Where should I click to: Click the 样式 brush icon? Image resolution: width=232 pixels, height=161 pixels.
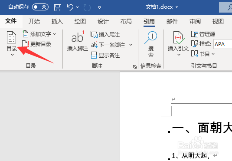[x=194, y=44]
